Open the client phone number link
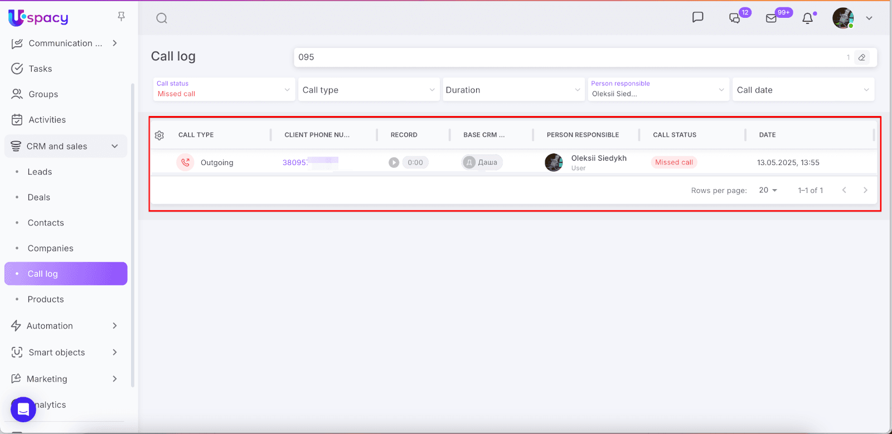The image size is (892, 434). pyautogui.click(x=295, y=162)
